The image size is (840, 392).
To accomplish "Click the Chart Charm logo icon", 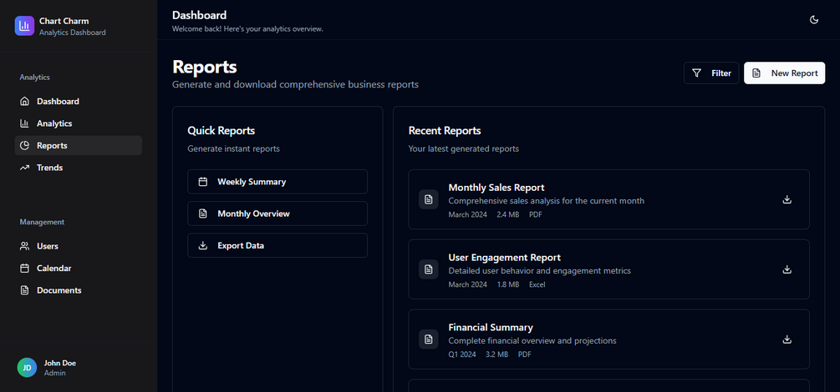I will coord(25,26).
